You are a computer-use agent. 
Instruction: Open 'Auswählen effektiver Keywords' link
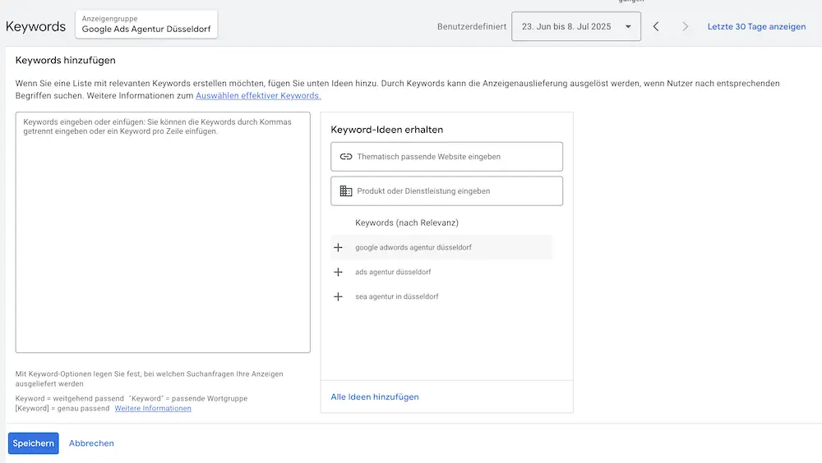click(x=258, y=95)
